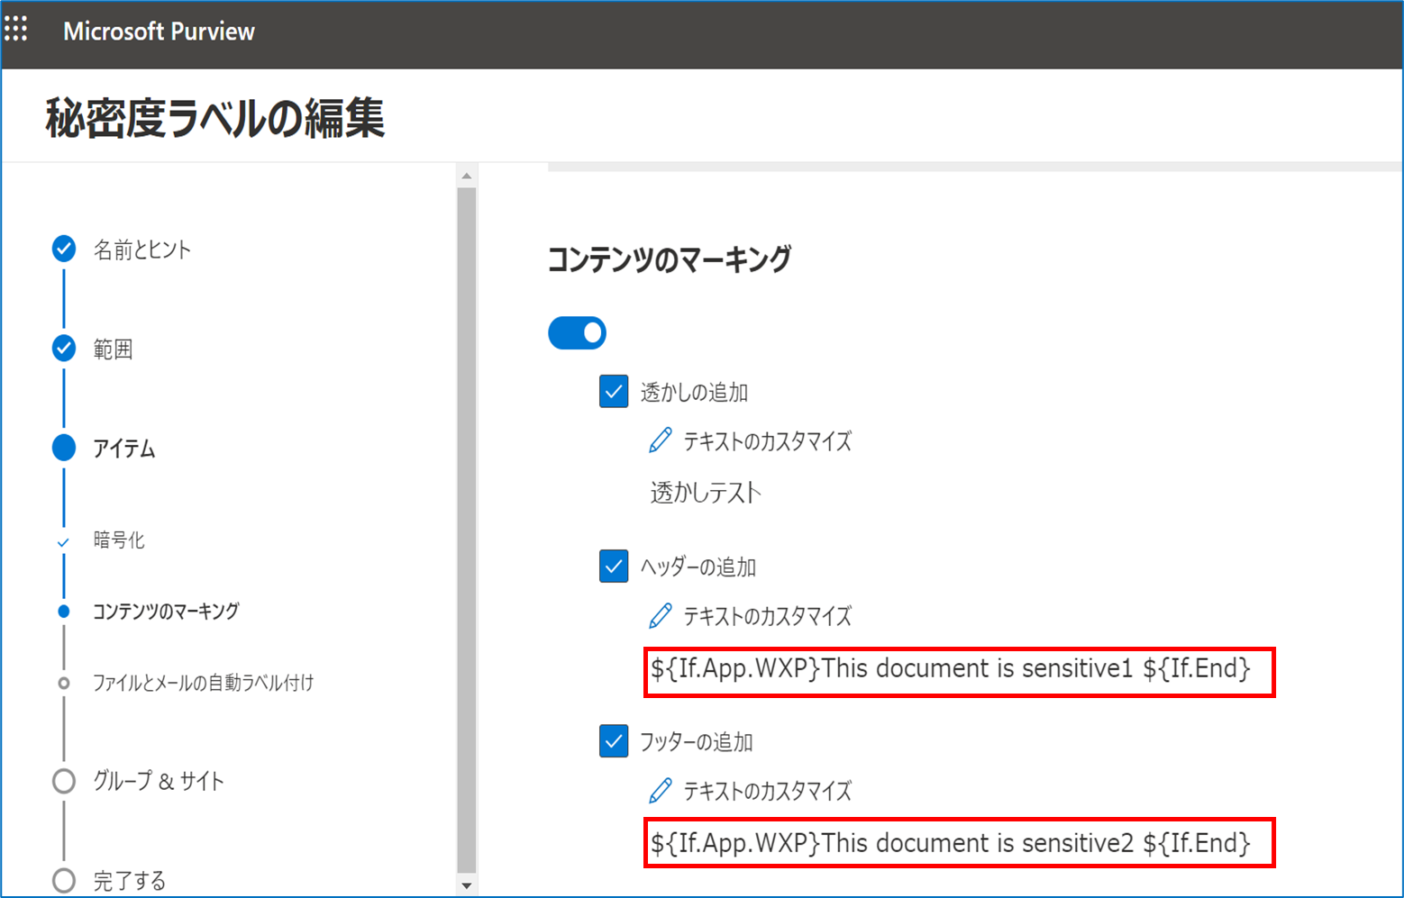This screenshot has width=1404, height=898.
Task: Select the アイテム step
Action: [124, 449]
